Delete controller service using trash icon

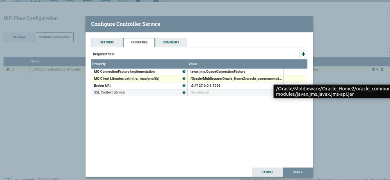[x=382, y=70]
